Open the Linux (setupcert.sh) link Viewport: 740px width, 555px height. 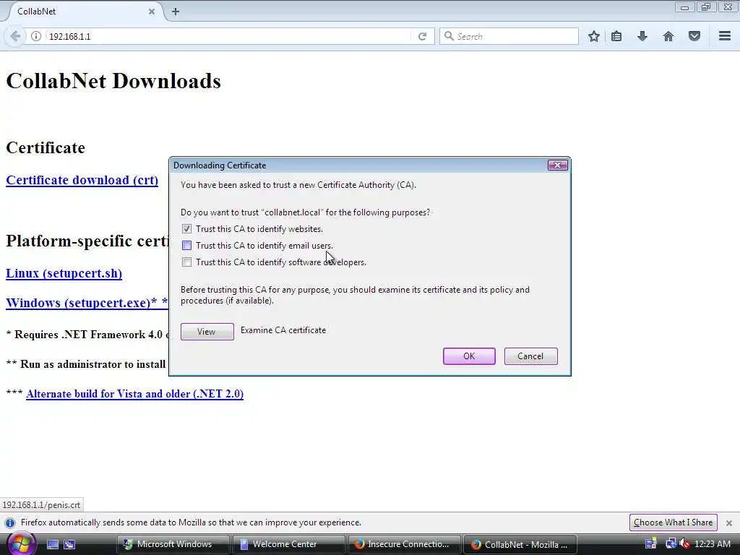pos(64,274)
